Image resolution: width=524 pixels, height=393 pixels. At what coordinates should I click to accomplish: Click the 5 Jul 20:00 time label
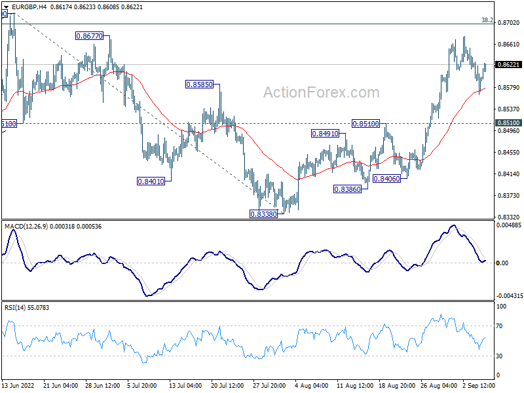(142, 385)
